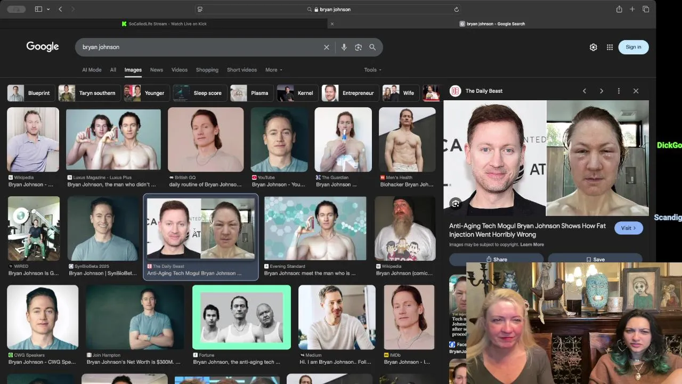Open The Guardian image result
682x384 pixels.
(343, 140)
